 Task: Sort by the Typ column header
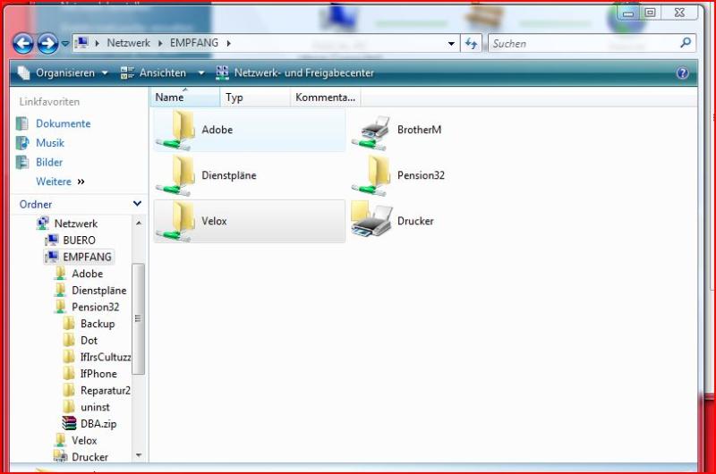click(234, 97)
